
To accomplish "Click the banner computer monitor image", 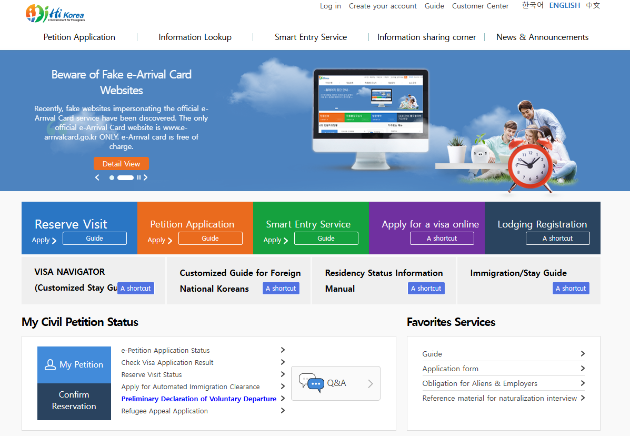I will [371, 118].
